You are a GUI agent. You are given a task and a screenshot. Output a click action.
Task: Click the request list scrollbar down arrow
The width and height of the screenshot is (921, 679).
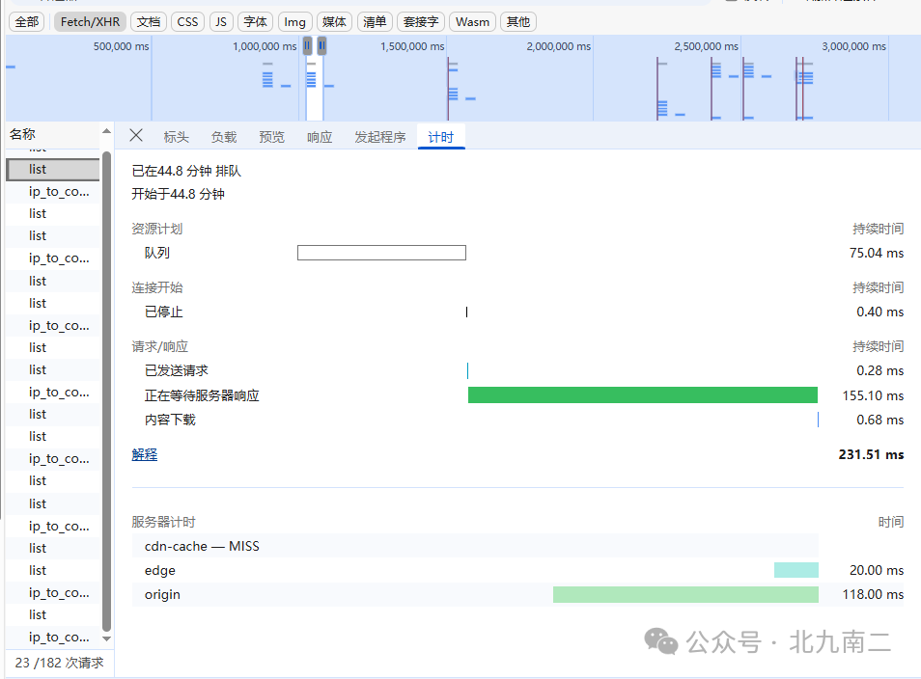click(107, 638)
